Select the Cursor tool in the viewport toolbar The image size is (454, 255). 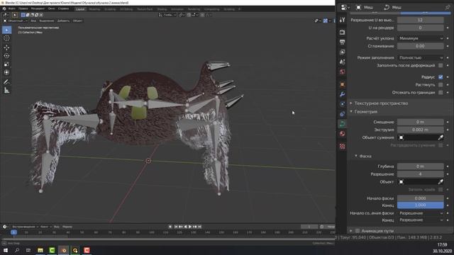(6, 38)
